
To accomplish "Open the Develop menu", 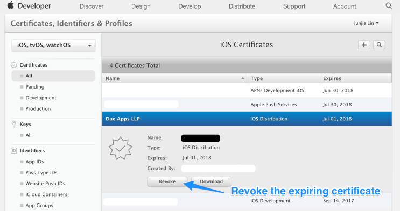I will 190,6.
